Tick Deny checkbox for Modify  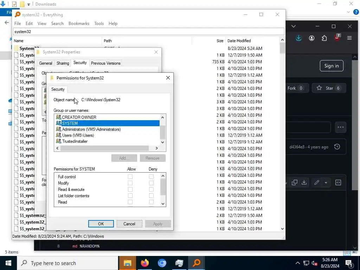[x=151, y=183]
